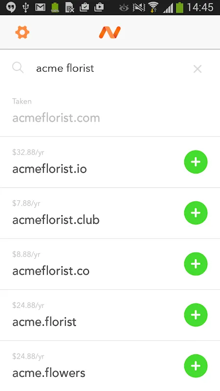
Task: Open the acme.flowers domain row
Action: [110, 366]
